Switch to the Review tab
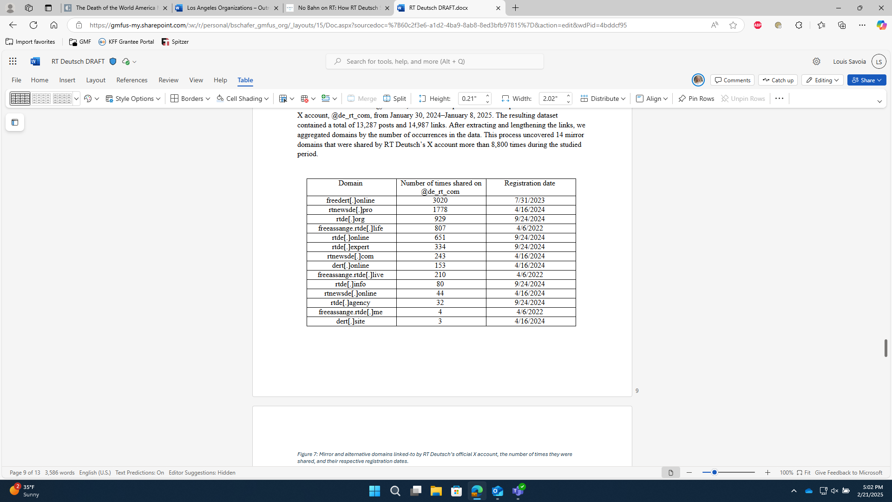The image size is (892, 502). [168, 80]
